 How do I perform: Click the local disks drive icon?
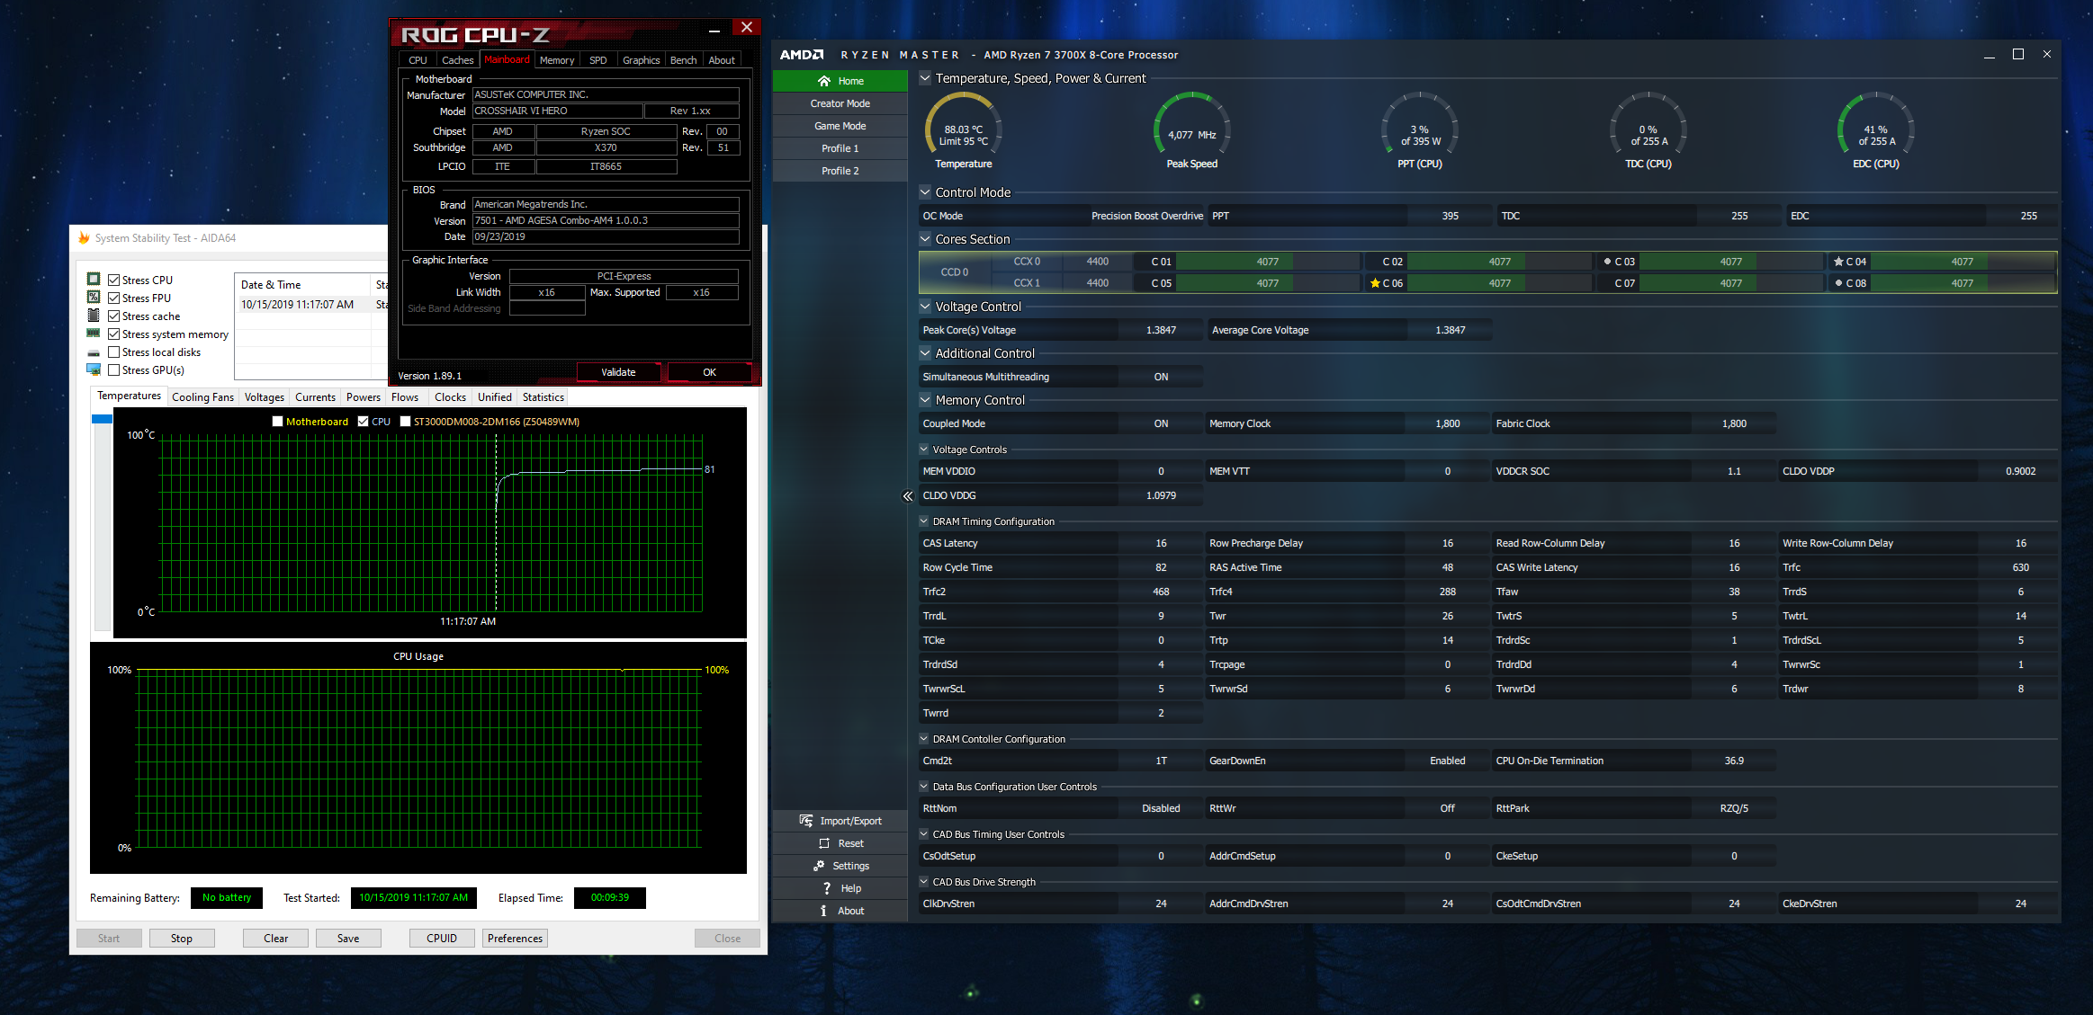pyautogui.click(x=94, y=352)
